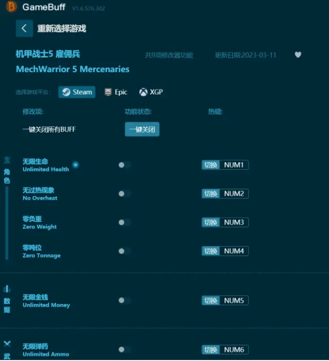
Task: Select the character category icon in sidebar
Action: 7,160
